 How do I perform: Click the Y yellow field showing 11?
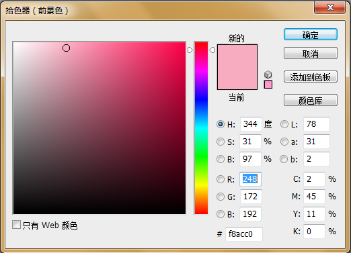(x=314, y=214)
